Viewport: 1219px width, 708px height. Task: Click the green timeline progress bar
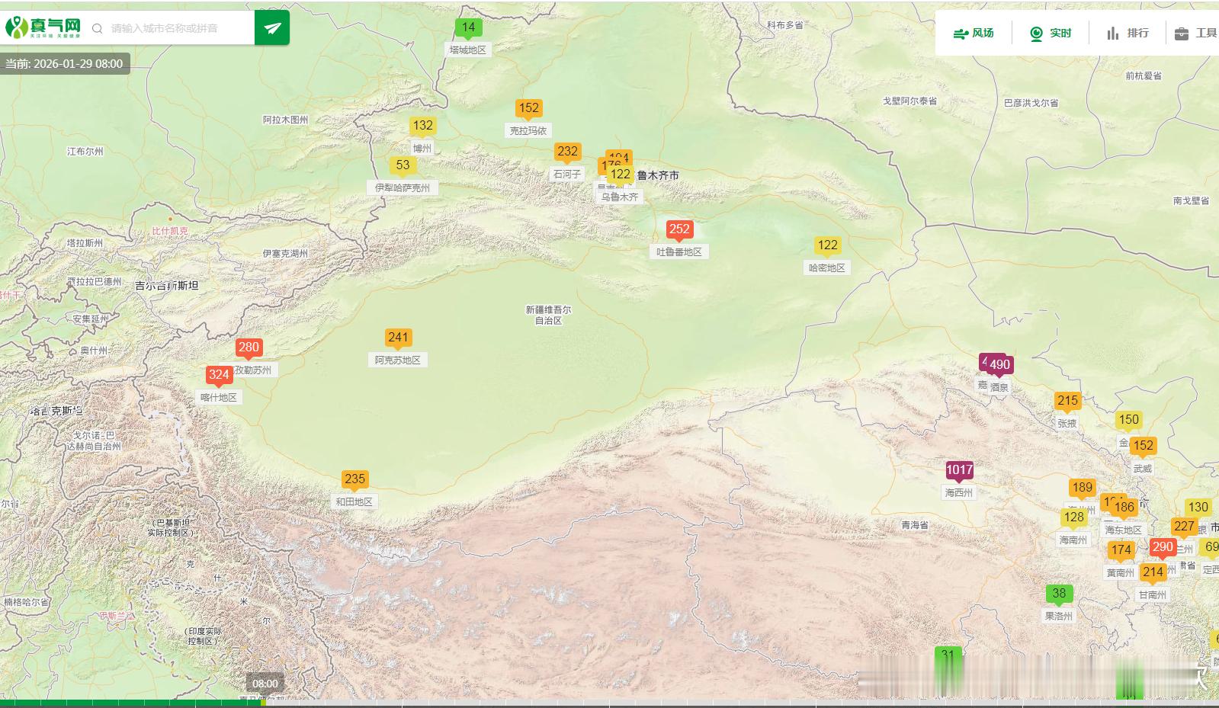click(x=133, y=703)
